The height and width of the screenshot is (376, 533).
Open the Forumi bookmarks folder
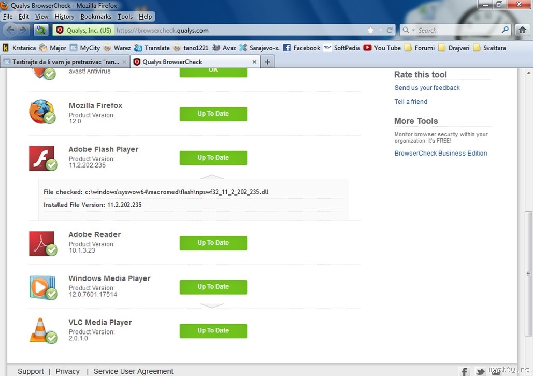[420, 48]
